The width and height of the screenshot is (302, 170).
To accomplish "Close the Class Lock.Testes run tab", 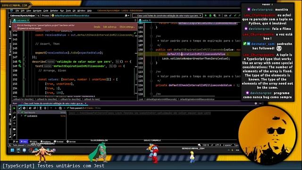I will (85, 103).
